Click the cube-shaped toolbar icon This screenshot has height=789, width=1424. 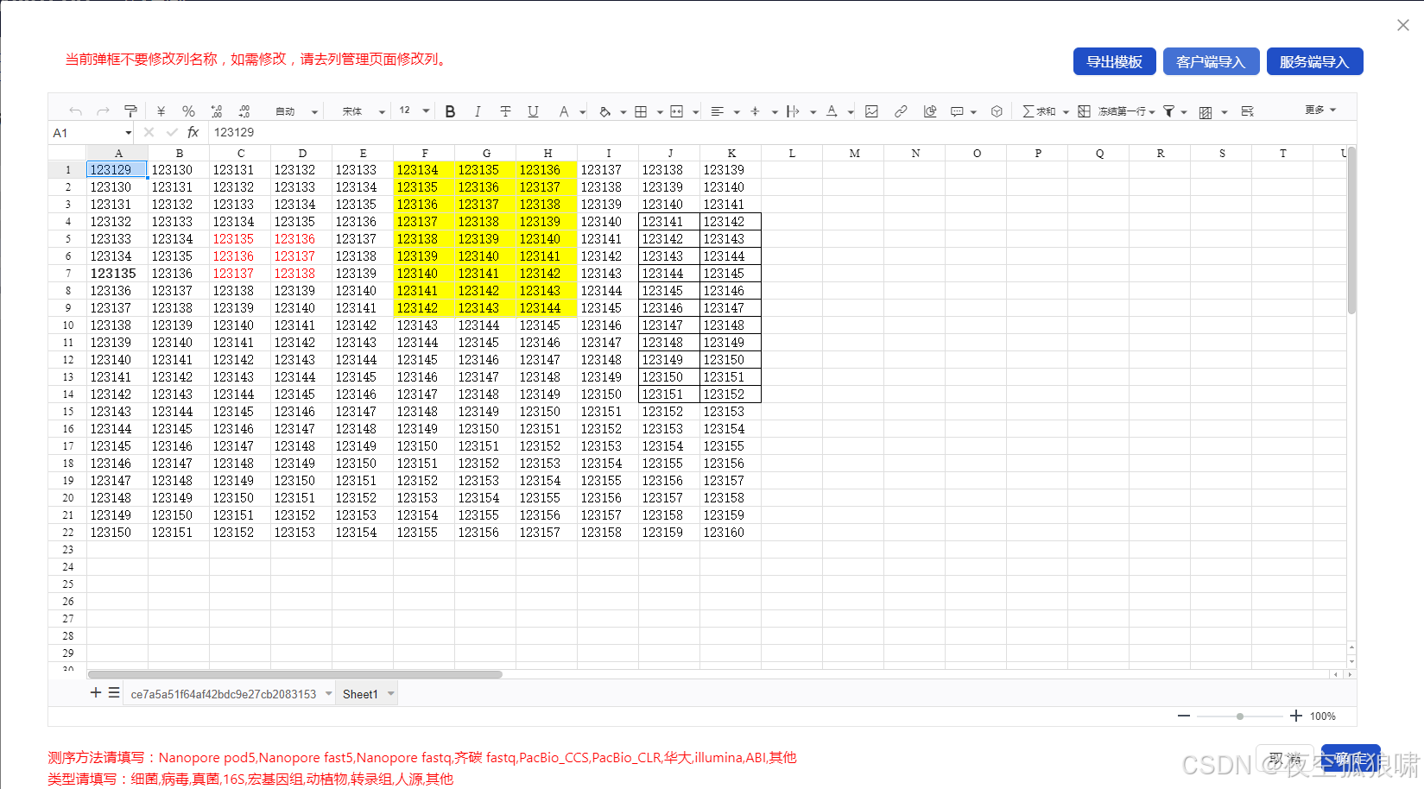[997, 111]
